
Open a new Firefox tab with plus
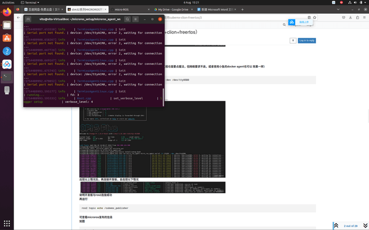click(242, 10)
